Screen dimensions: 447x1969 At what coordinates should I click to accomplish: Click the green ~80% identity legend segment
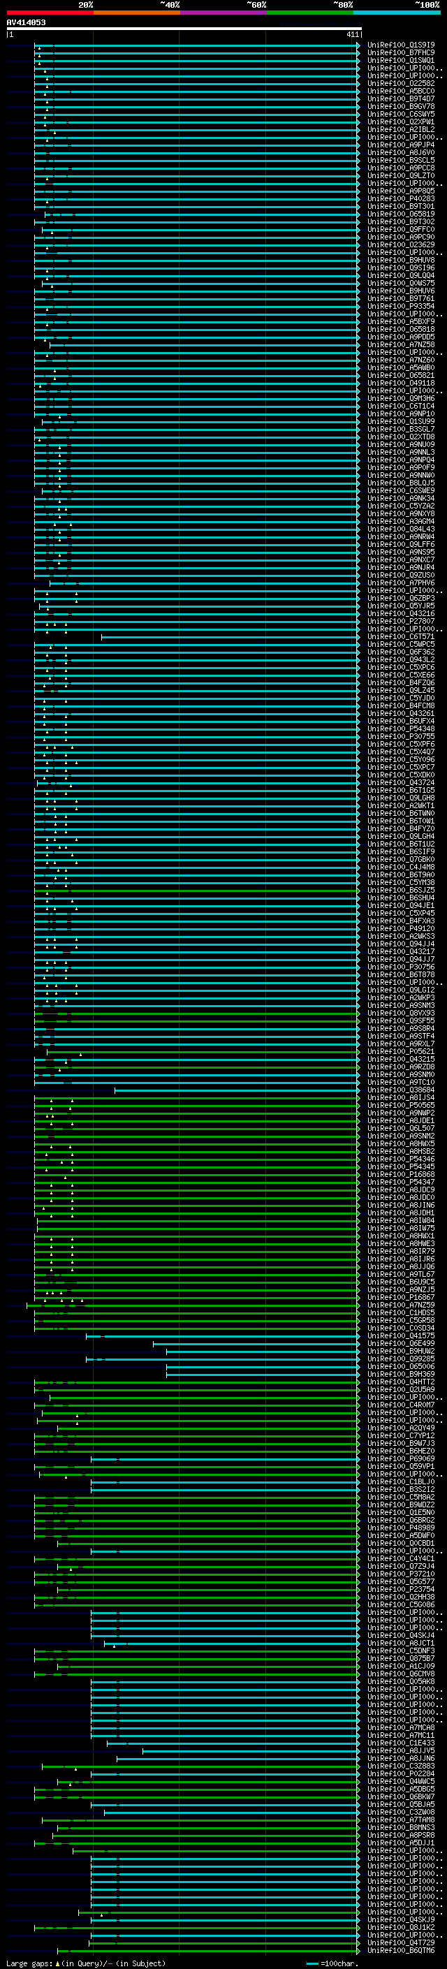[x=310, y=13]
